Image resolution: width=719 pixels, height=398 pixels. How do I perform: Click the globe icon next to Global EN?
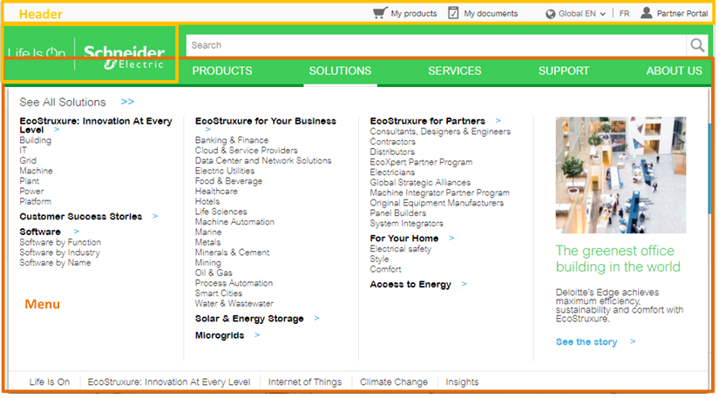point(550,14)
